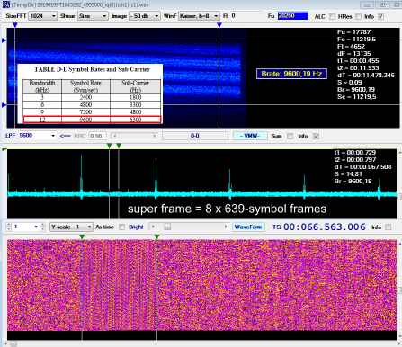Enable the ALC checkbox
The width and height of the screenshot is (402, 347).
pyautogui.click(x=332, y=16)
